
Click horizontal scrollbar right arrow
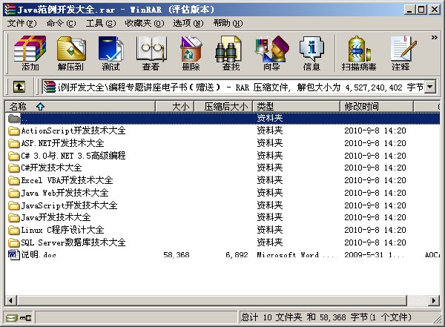434,300
